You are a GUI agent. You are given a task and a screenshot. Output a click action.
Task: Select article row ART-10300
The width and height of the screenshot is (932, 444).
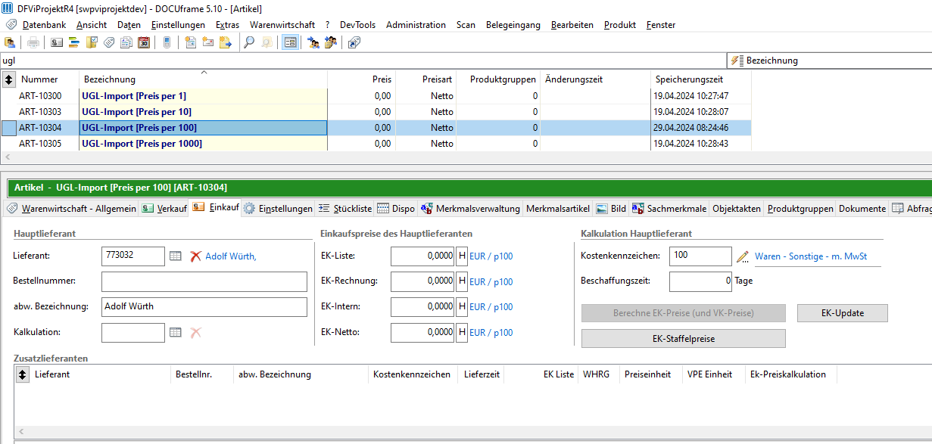[376, 96]
